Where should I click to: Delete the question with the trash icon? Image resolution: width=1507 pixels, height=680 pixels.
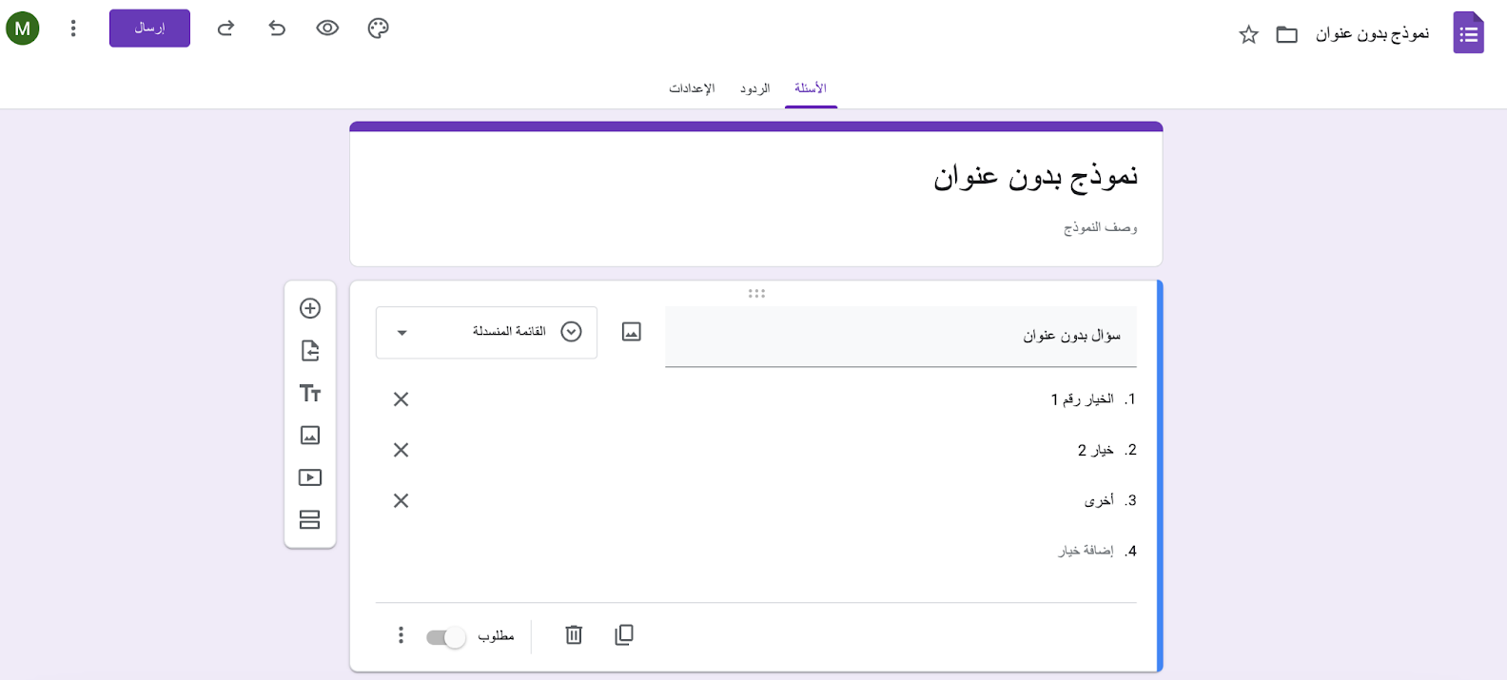point(574,634)
